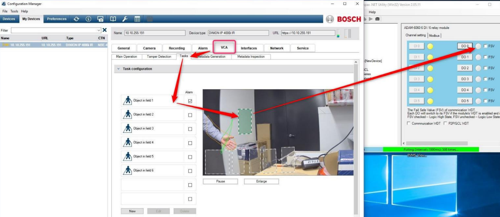The width and height of the screenshot is (500, 217).
Task: Select device 10.10.255.191 in device list
Action: coord(20,45)
